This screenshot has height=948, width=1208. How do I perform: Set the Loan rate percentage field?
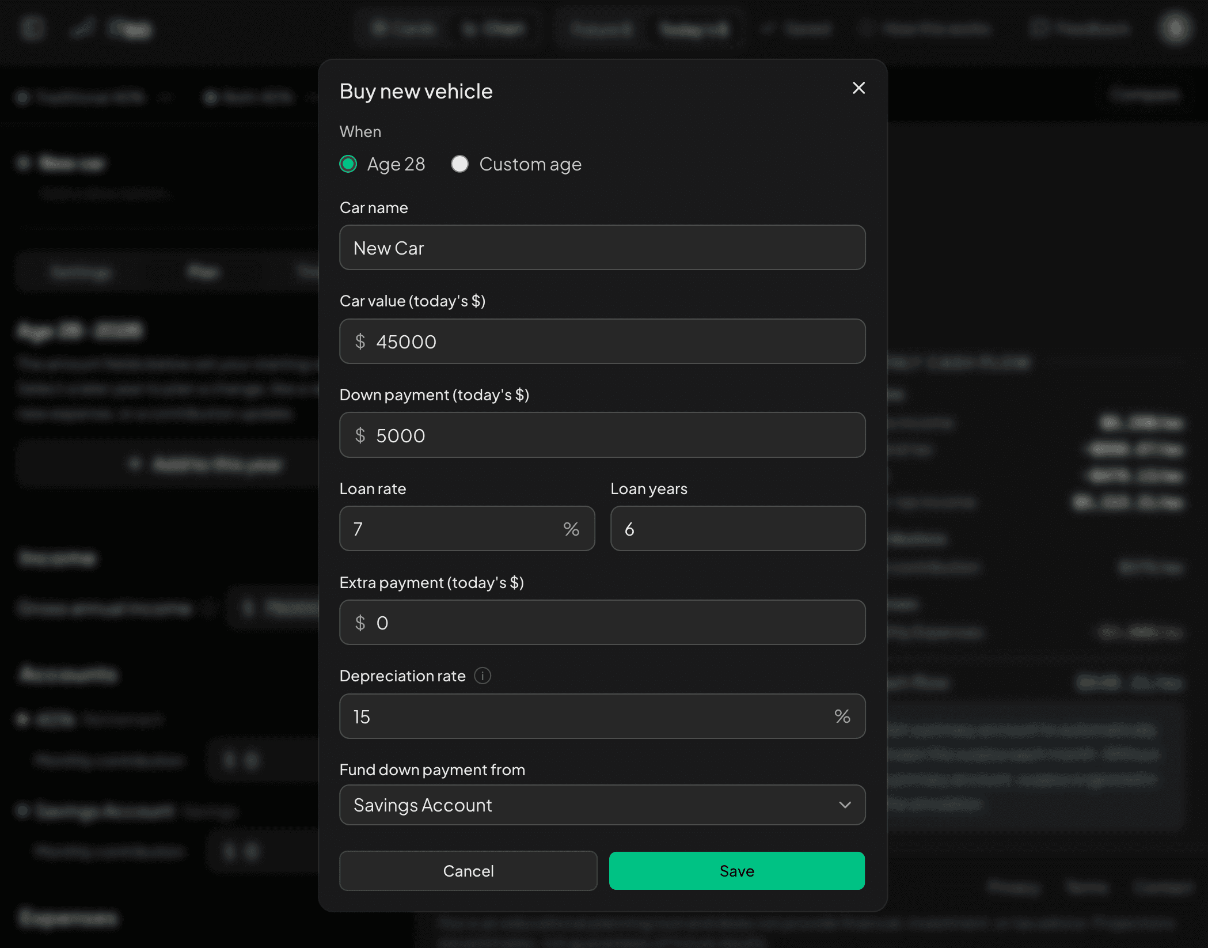pos(467,529)
